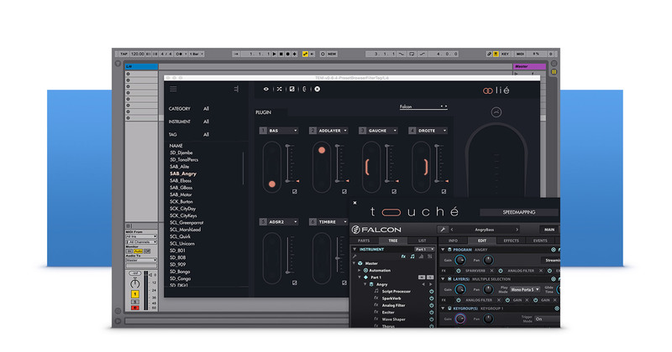This screenshot has width=672, height=352.
Task: Click the eye icon in Lié toolbar
Action: [267, 88]
